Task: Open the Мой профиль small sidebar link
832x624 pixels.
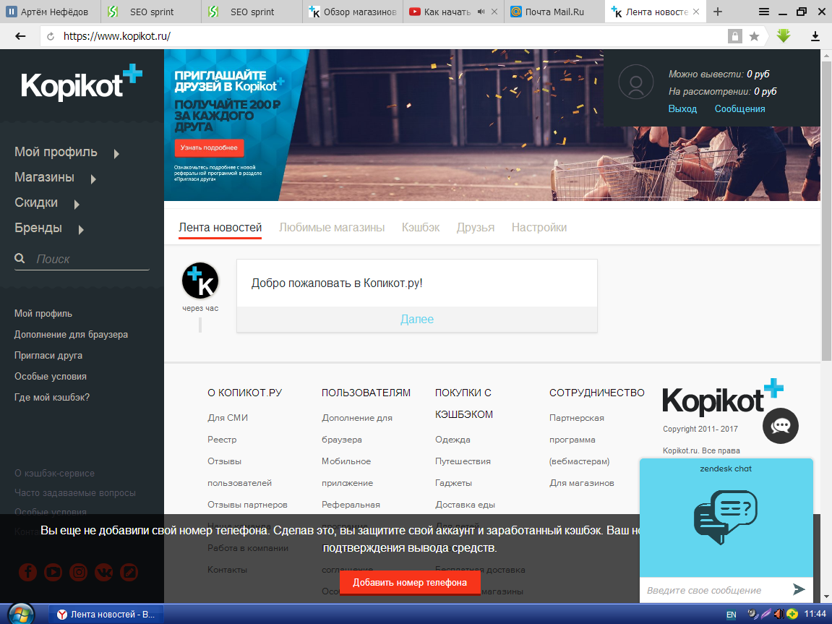Action: pyautogui.click(x=43, y=314)
